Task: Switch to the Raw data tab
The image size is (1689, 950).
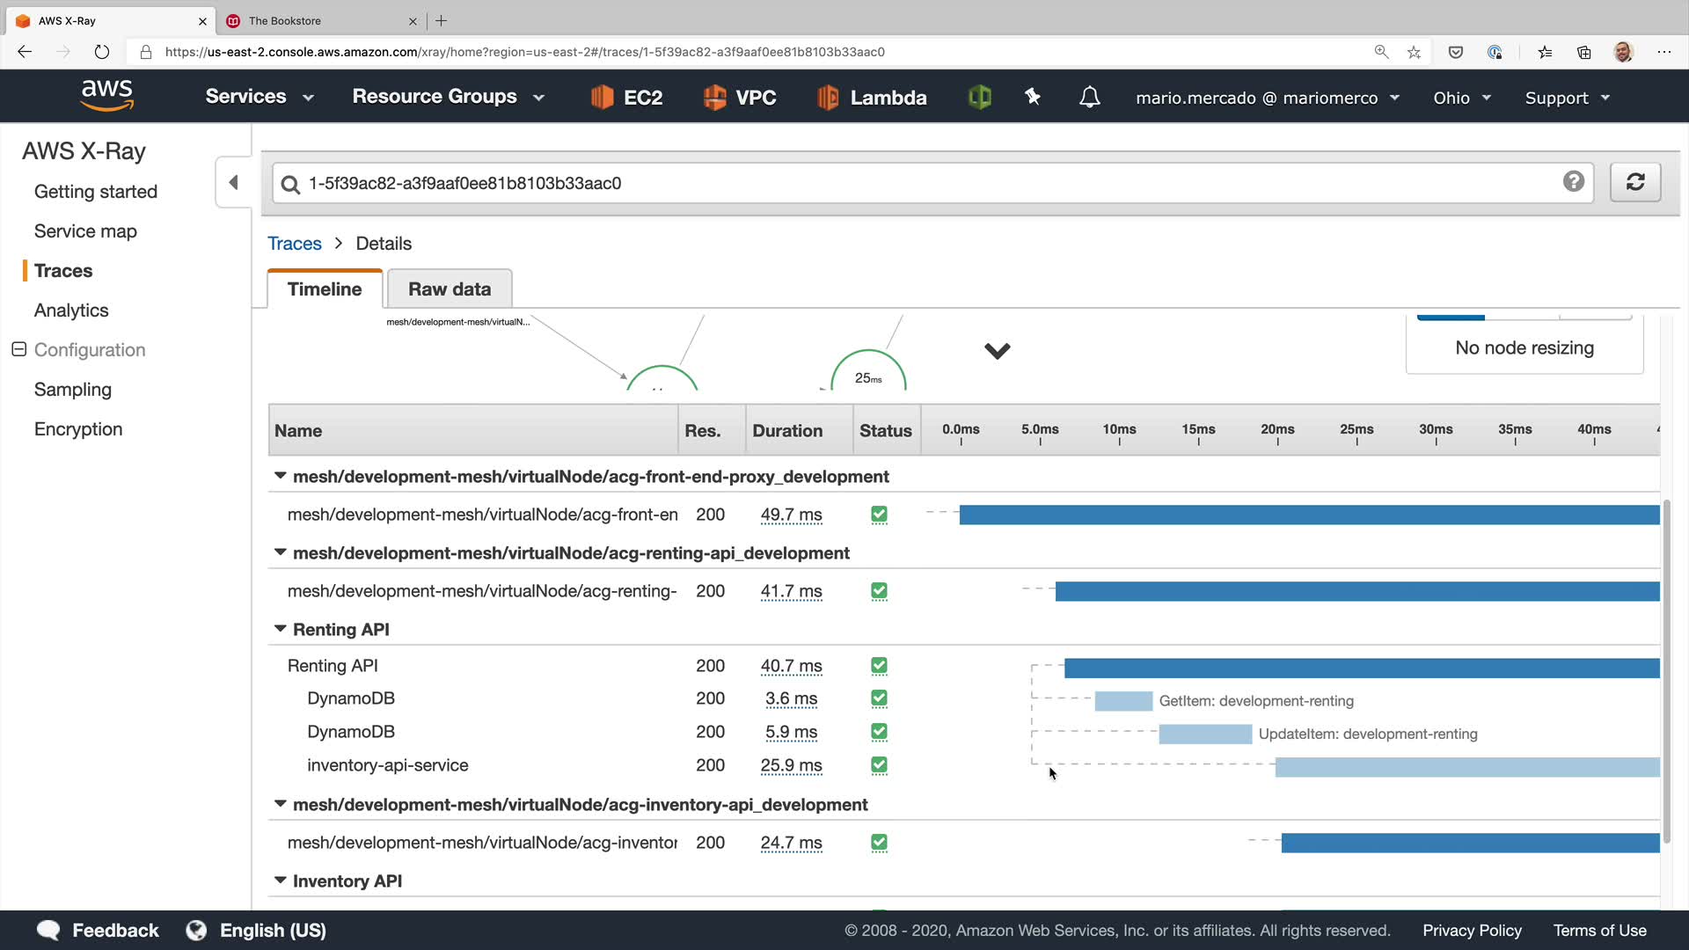Action: 449,289
